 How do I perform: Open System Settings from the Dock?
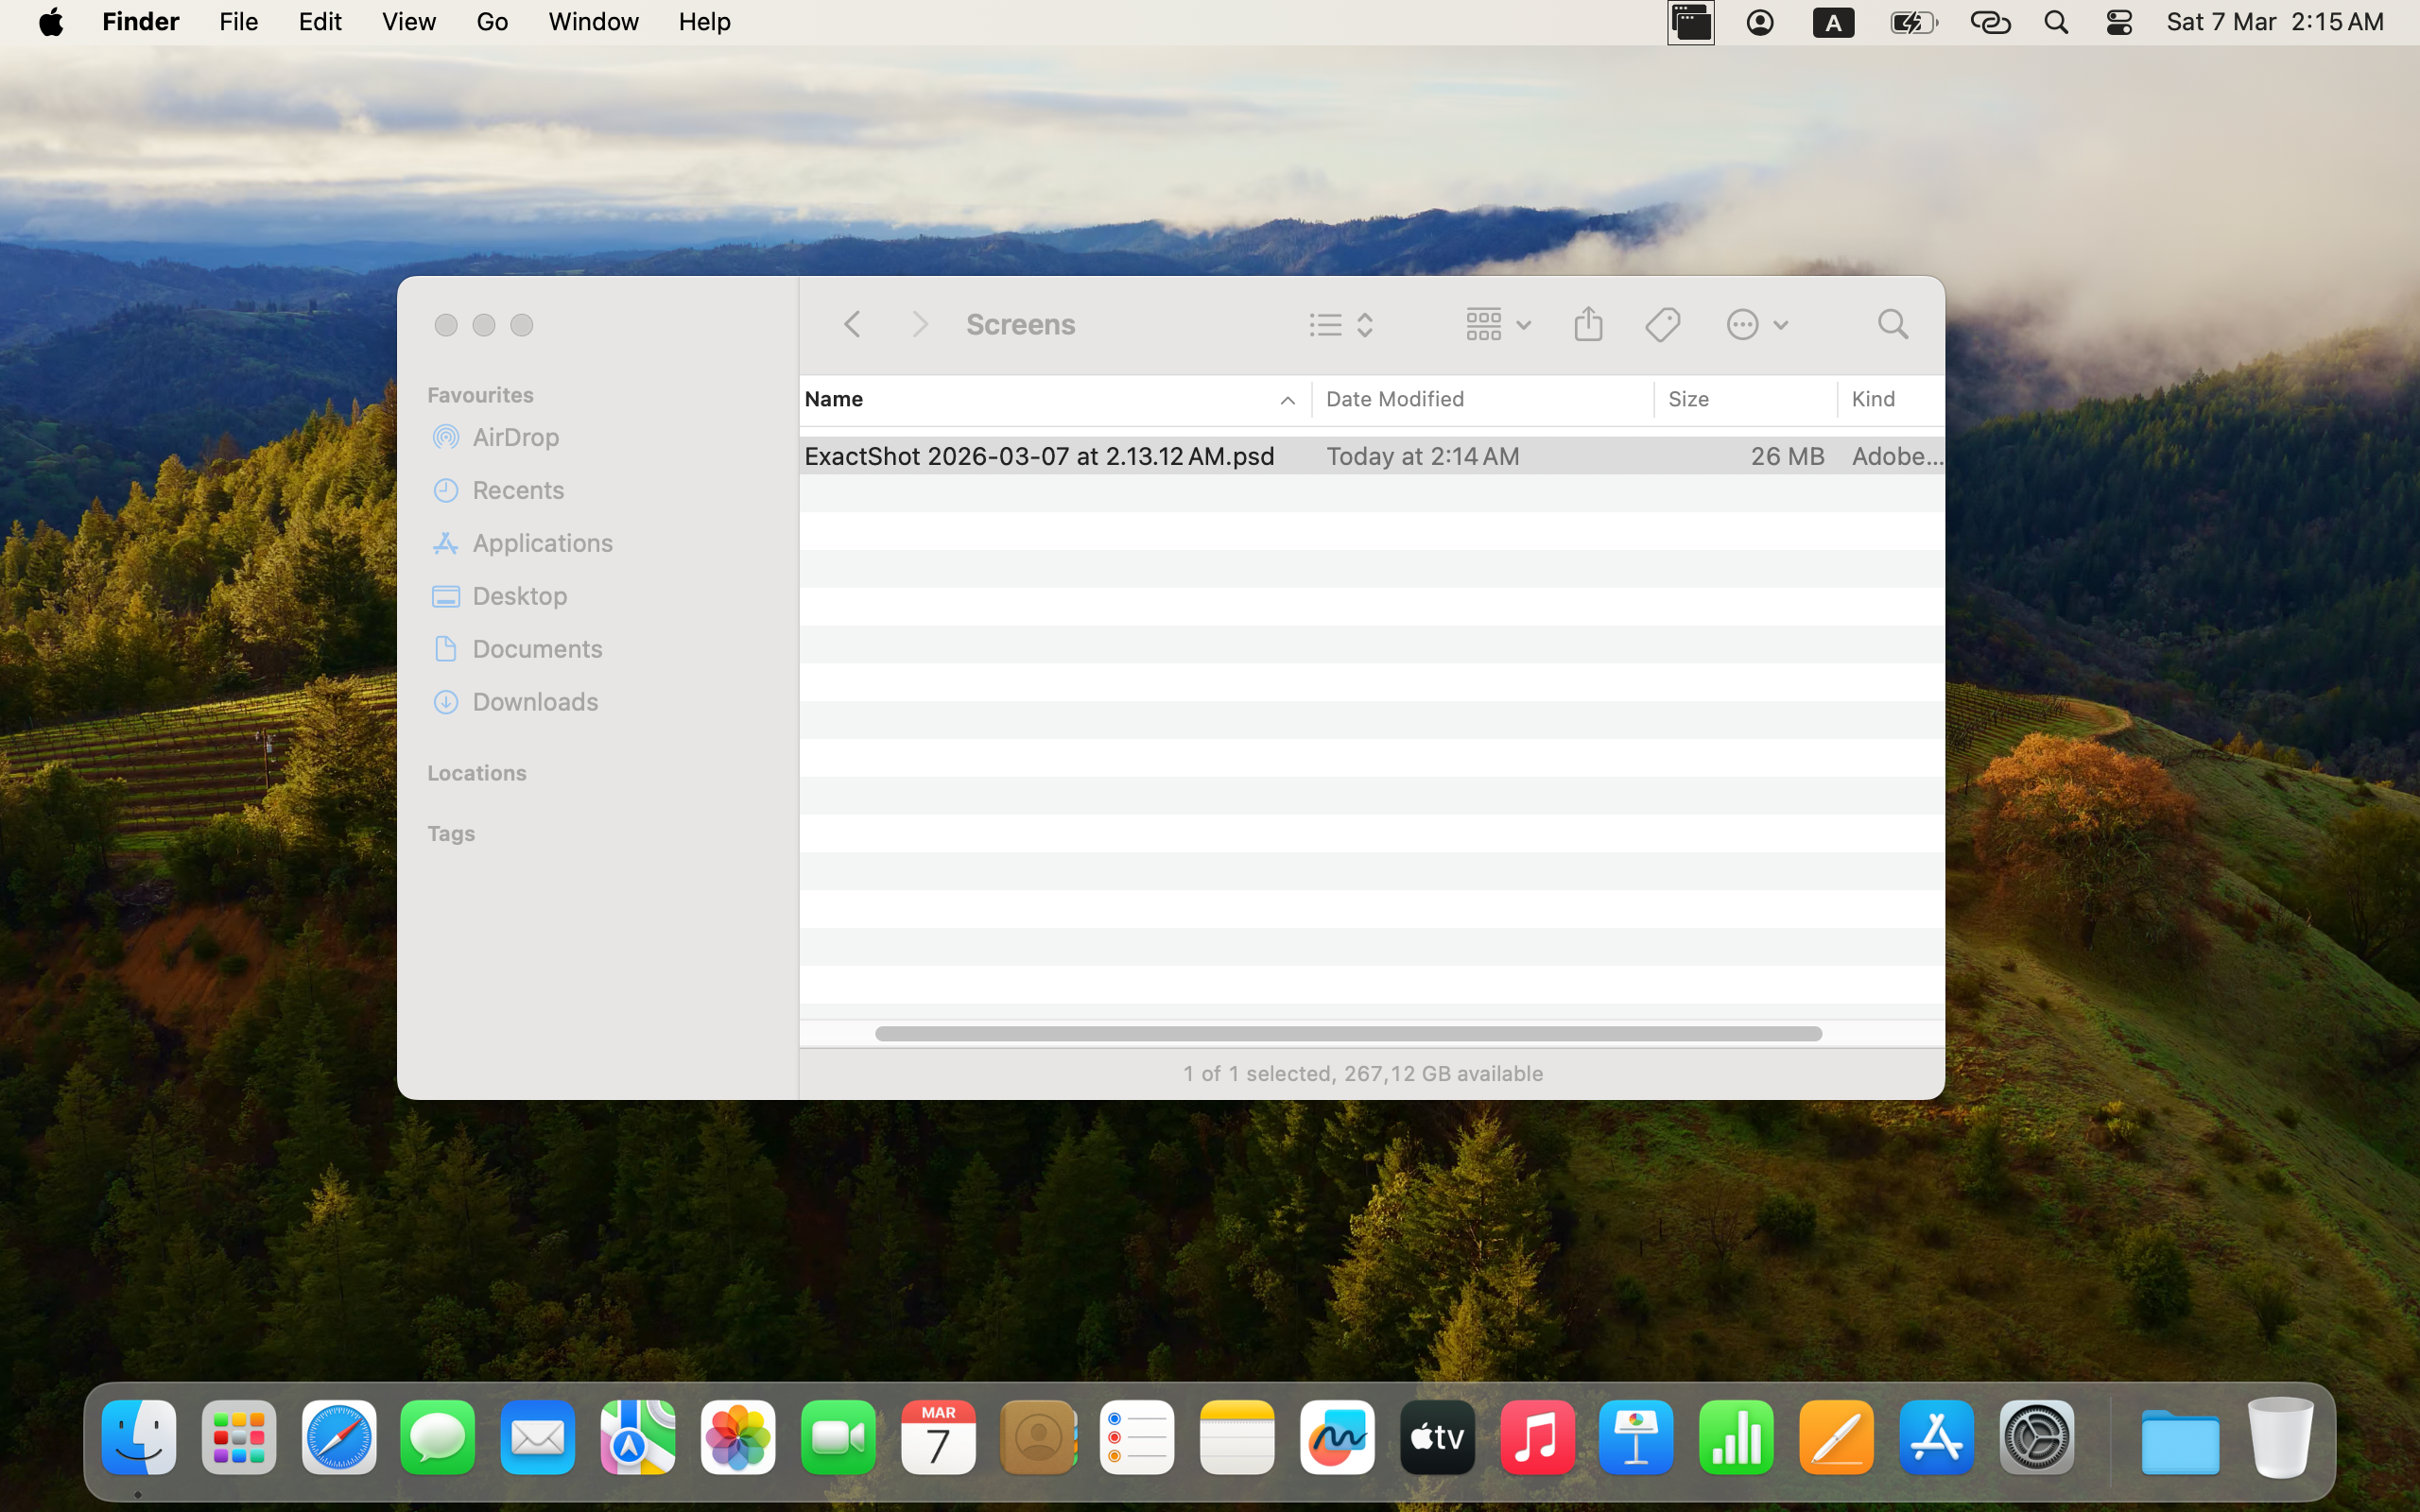pyautogui.click(x=2036, y=1438)
